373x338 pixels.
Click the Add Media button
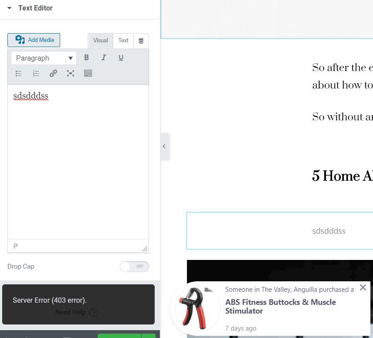tap(34, 40)
